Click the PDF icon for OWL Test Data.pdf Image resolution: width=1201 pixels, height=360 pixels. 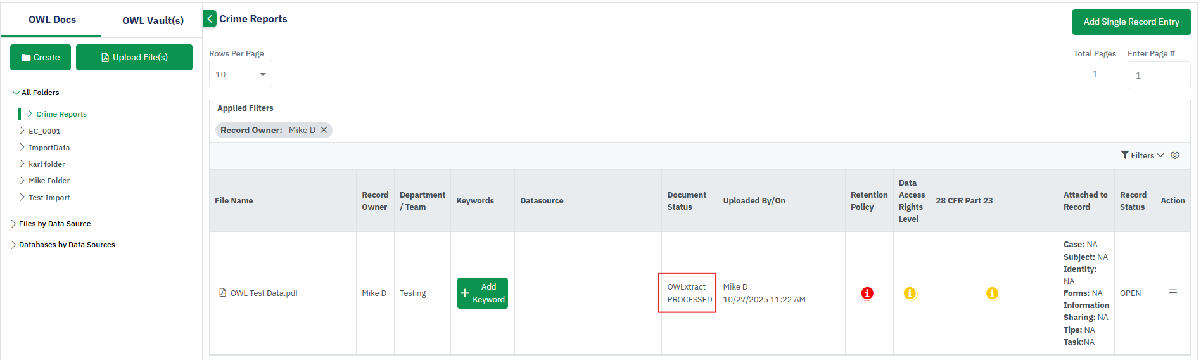222,293
